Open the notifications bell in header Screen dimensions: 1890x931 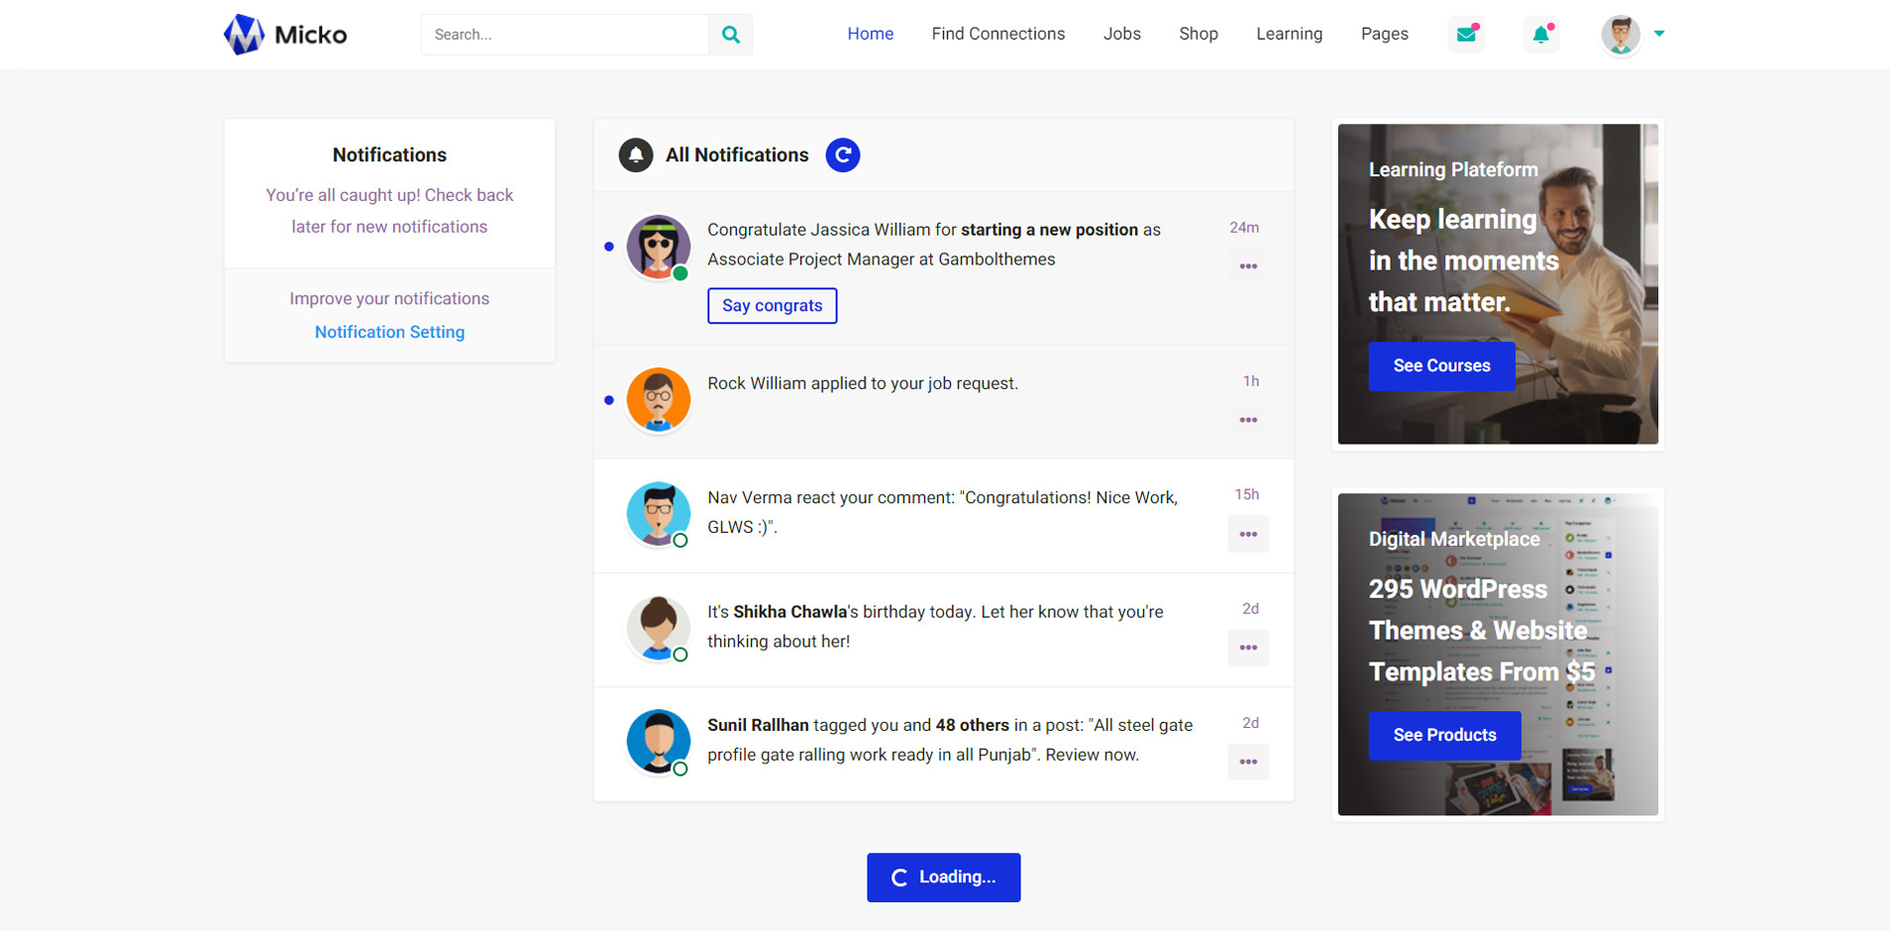click(1540, 35)
